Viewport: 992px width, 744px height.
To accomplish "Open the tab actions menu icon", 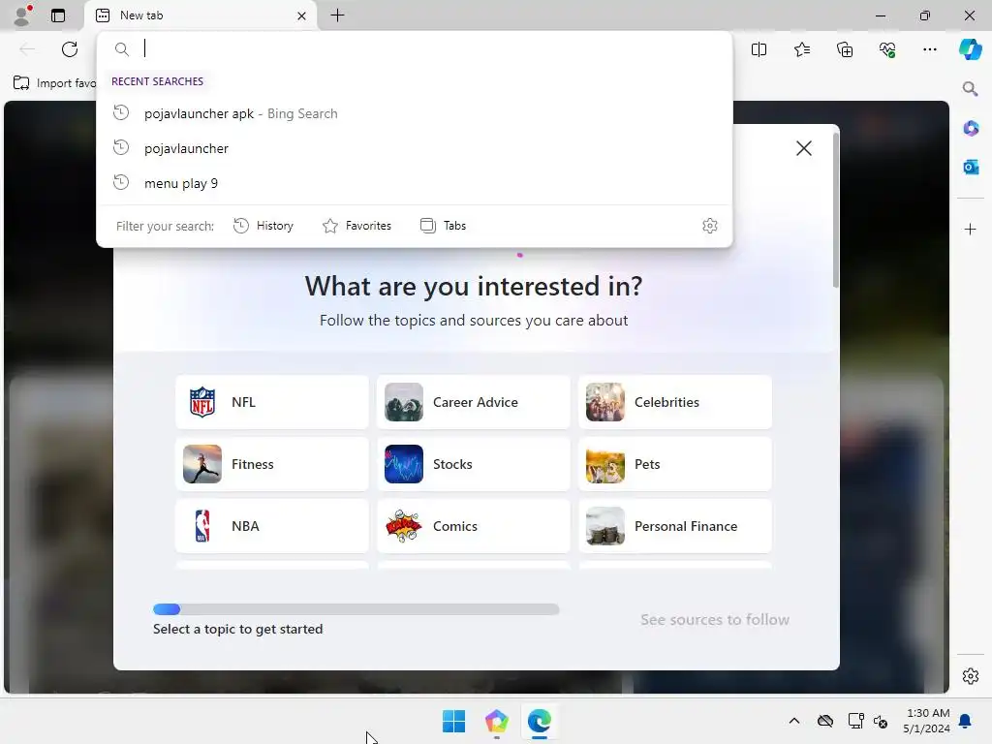I will coord(58,15).
